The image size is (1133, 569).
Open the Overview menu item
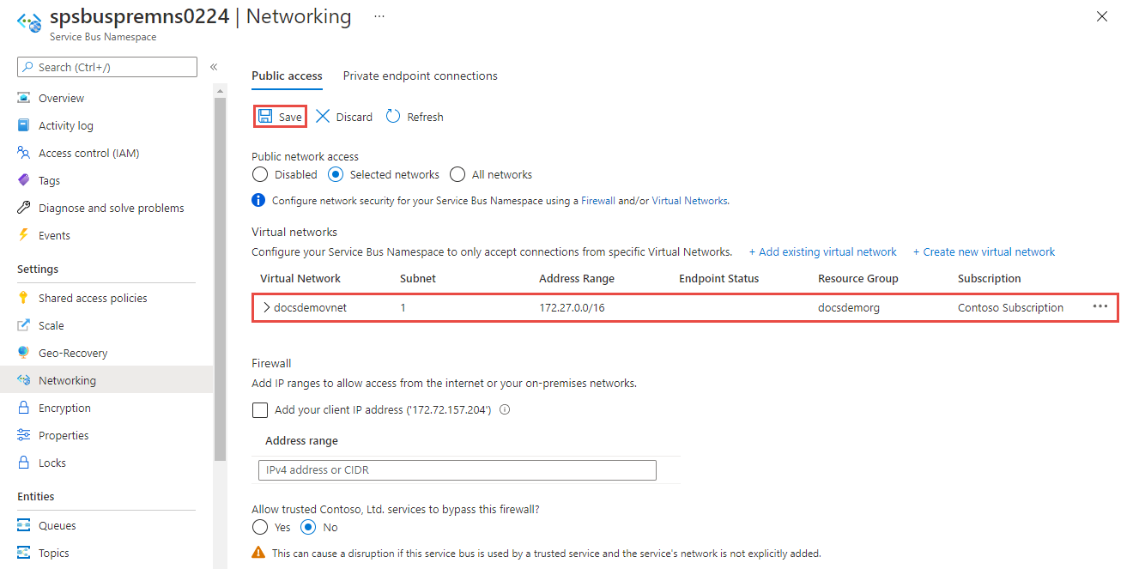(x=61, y=98)
